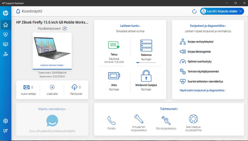This screenshot has height=141, width=248.
Task: Click the Tuotenumero 5G345ES#UUW text
Action: point(52,73)
